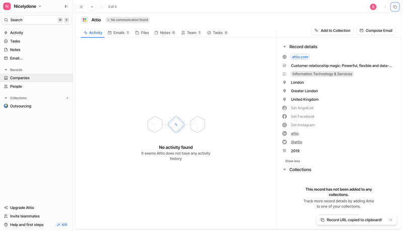
Task: Click the categories list icon beside the industry tag
Action: [x=285, y=74]
